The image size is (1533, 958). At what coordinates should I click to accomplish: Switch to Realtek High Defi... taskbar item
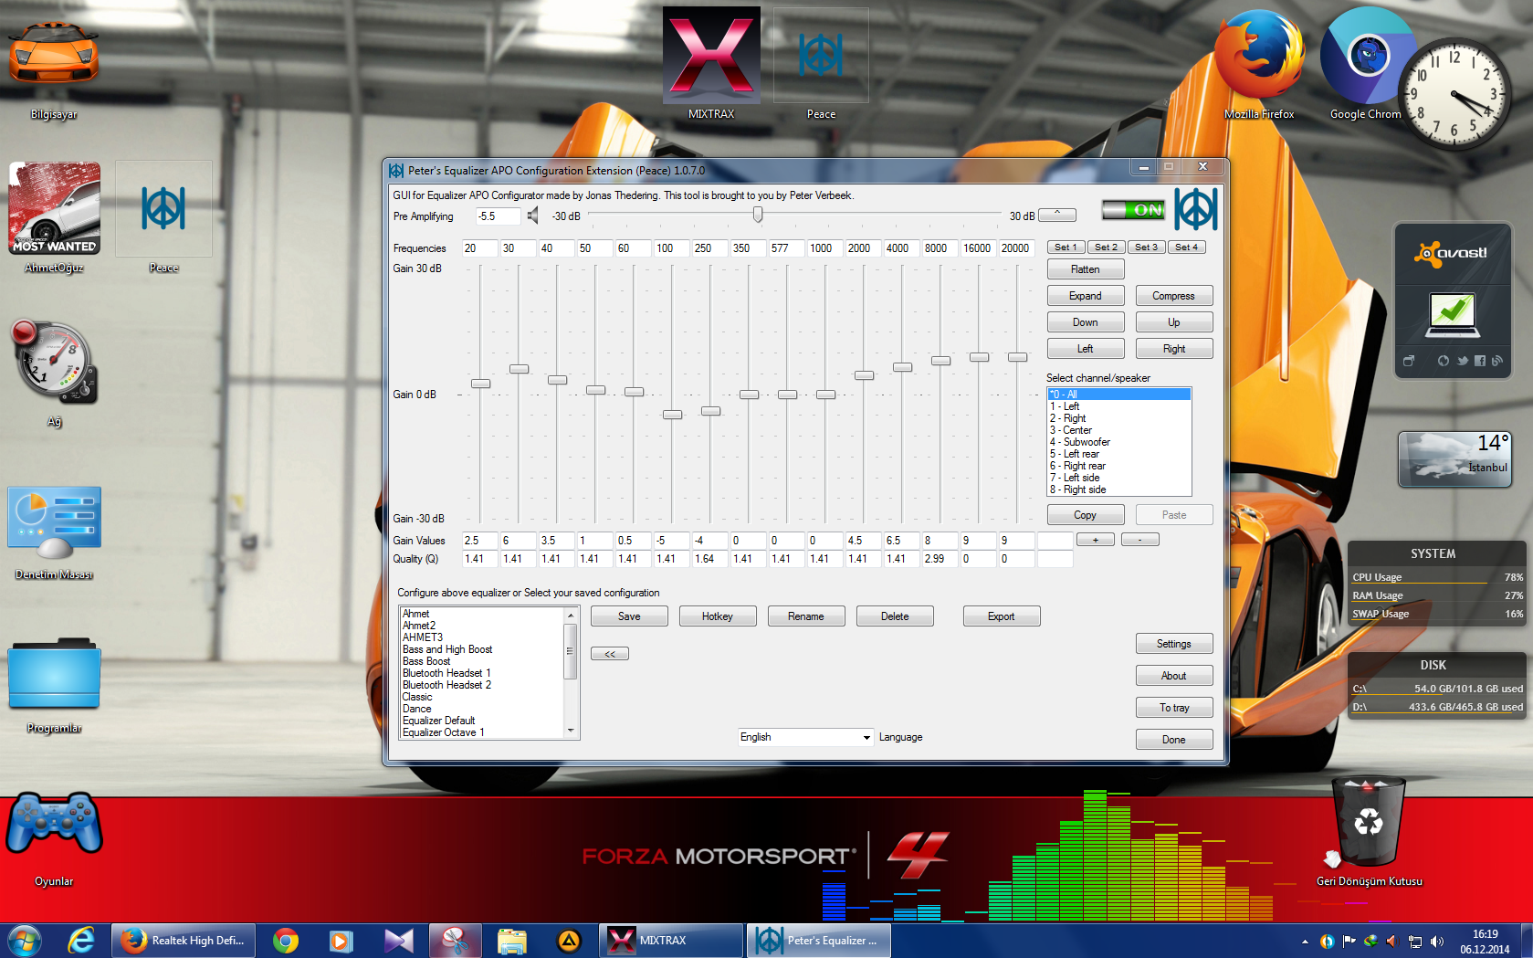tap(183, 940)
